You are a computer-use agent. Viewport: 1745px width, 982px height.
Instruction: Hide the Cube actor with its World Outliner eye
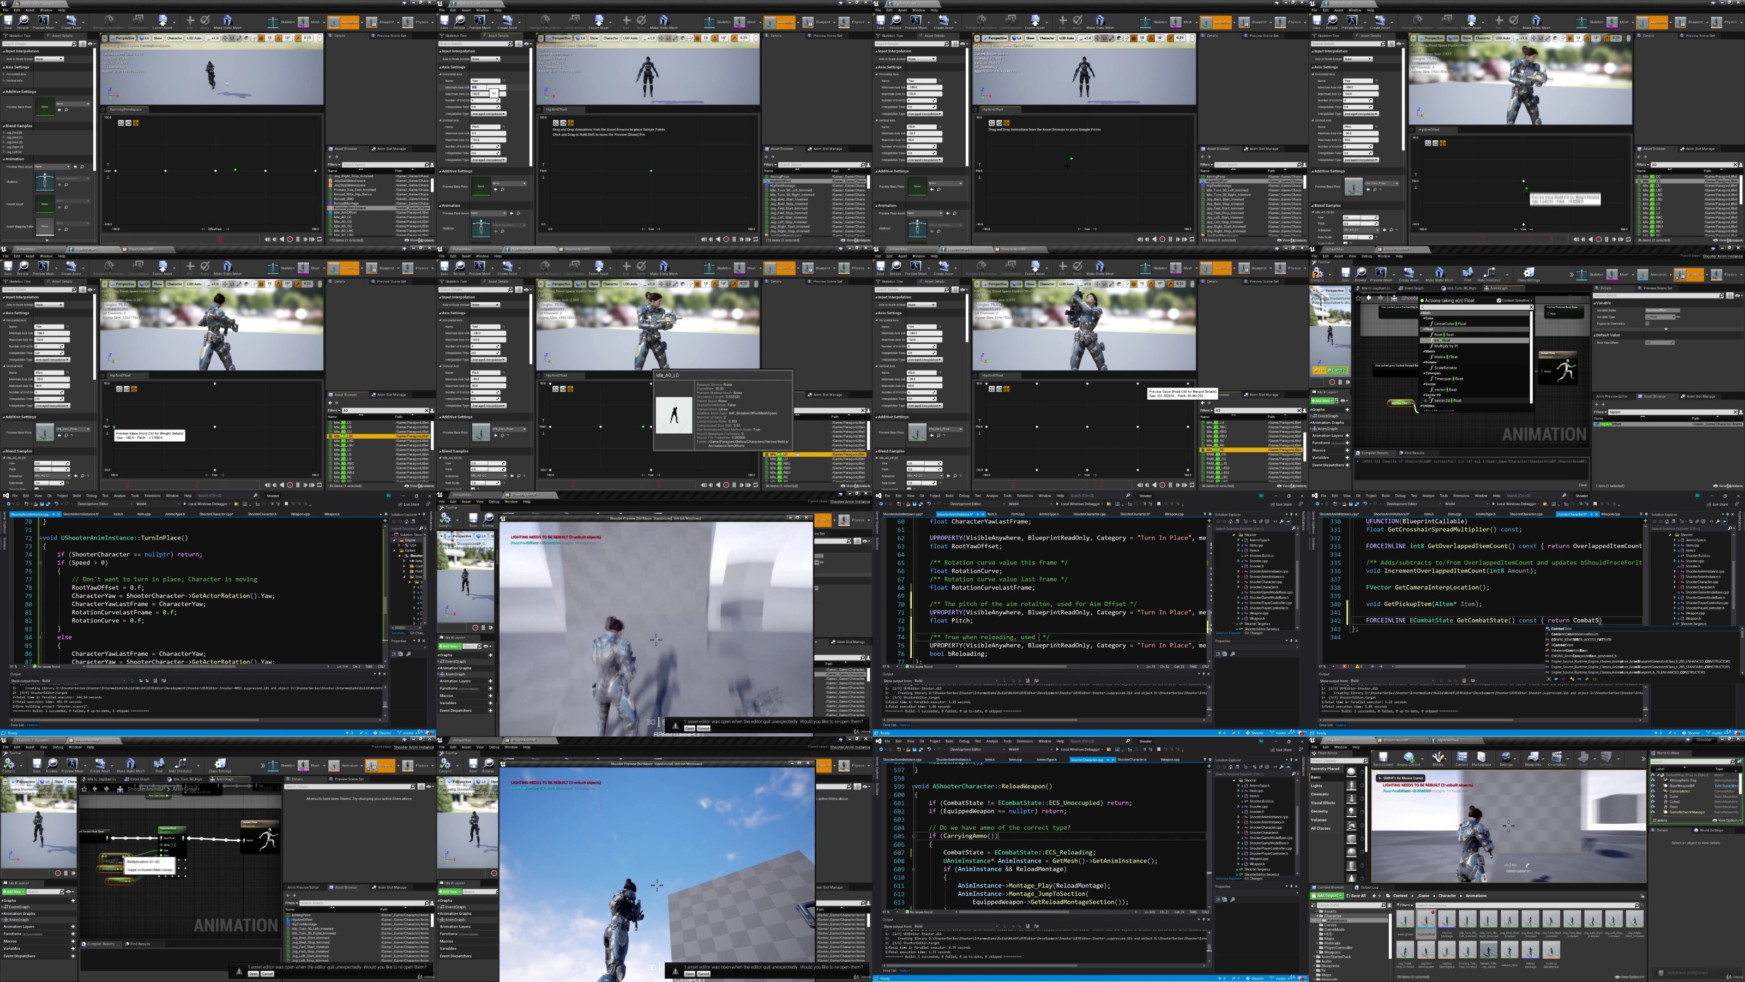[x=1653, y=797]
